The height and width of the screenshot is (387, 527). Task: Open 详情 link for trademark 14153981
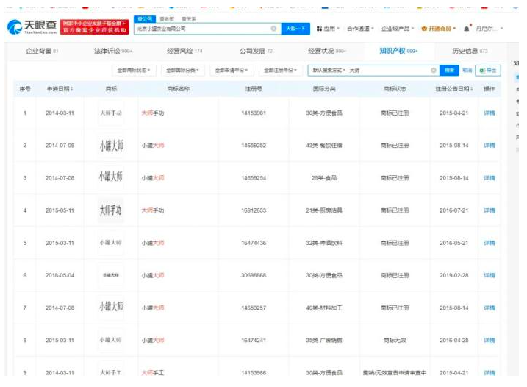[x=489, y=113]
